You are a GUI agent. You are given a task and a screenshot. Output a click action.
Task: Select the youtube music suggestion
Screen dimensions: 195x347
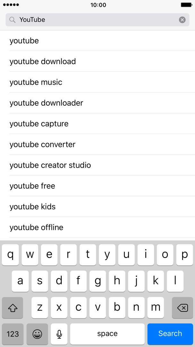pos(36,82)
